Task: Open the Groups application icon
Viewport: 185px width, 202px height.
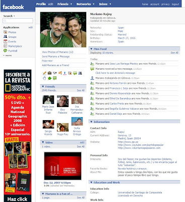Action: click(6, 37)
